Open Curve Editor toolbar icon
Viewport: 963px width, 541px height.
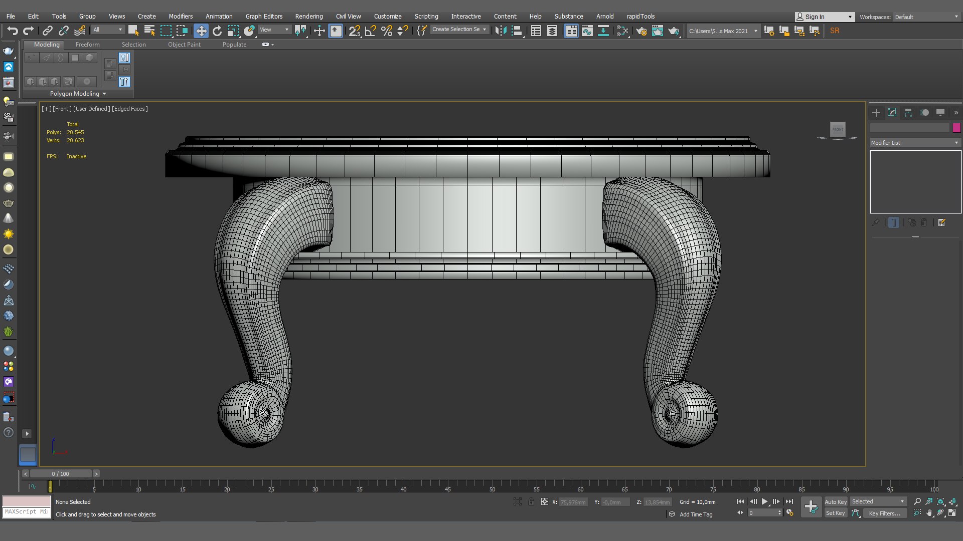587,31
